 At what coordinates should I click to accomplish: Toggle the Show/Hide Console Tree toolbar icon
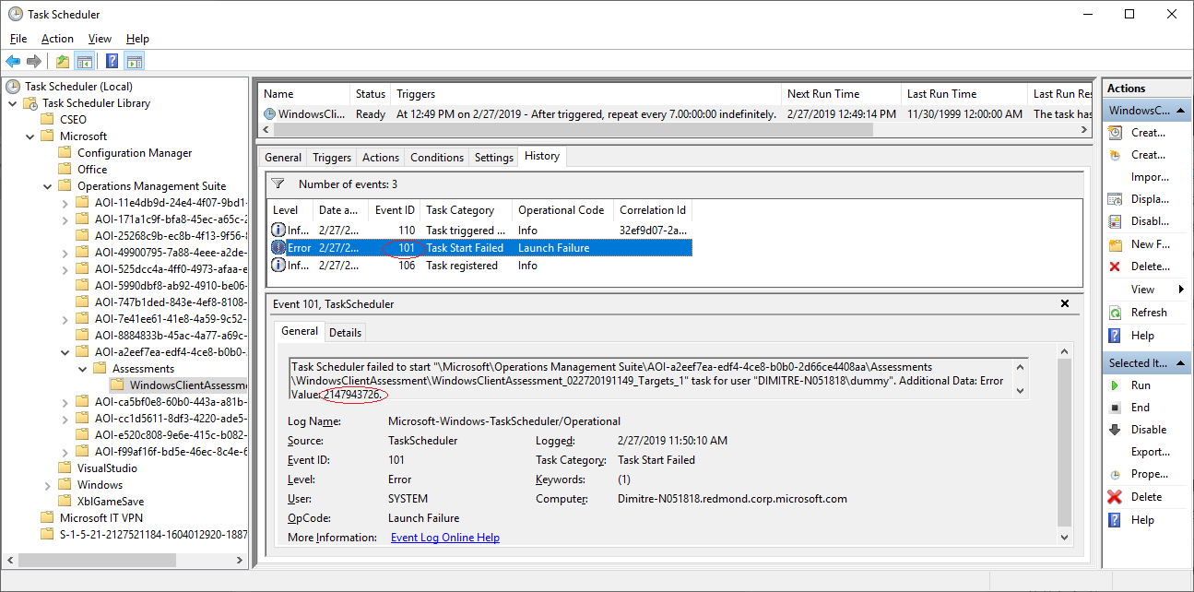tap(84, 61)
